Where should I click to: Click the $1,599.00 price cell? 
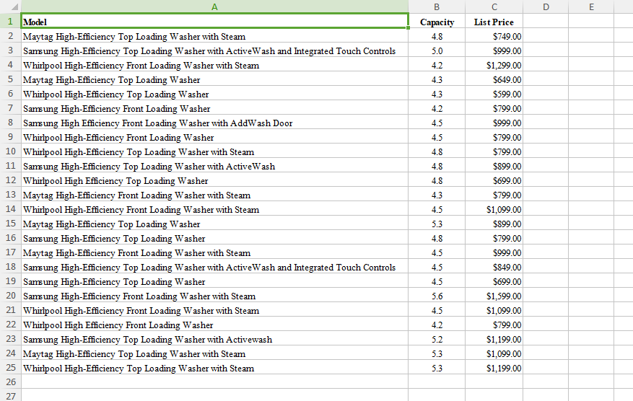pyautogui.click(x=494, y=296)
